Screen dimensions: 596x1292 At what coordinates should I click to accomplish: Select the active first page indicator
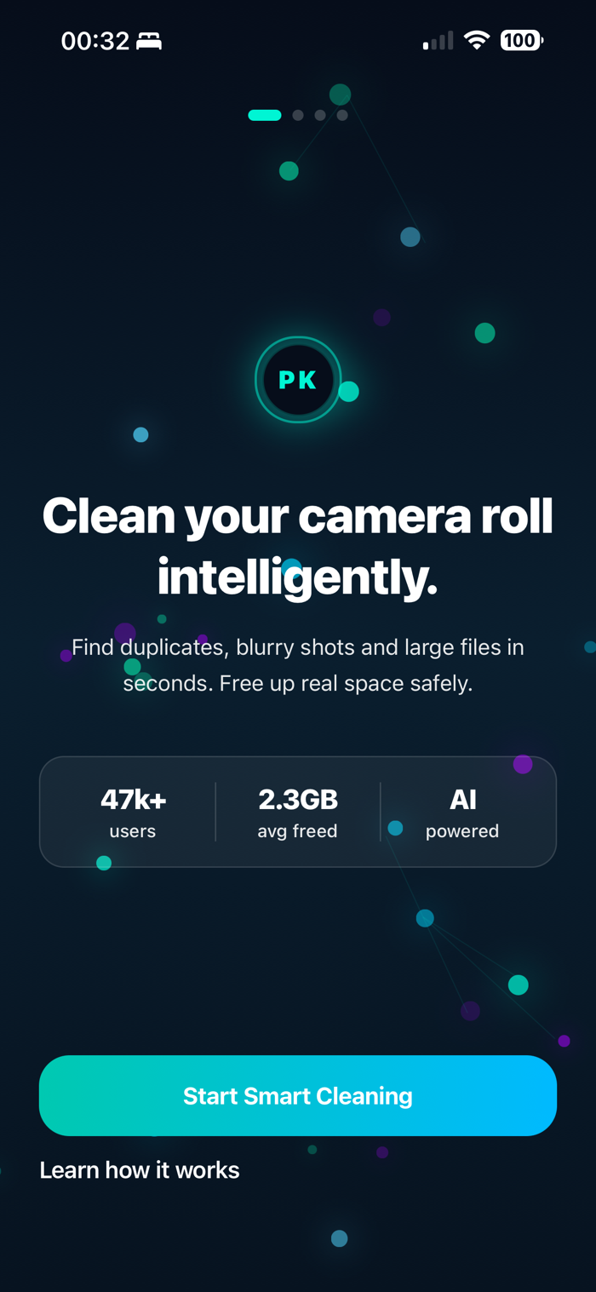(265, 115)
